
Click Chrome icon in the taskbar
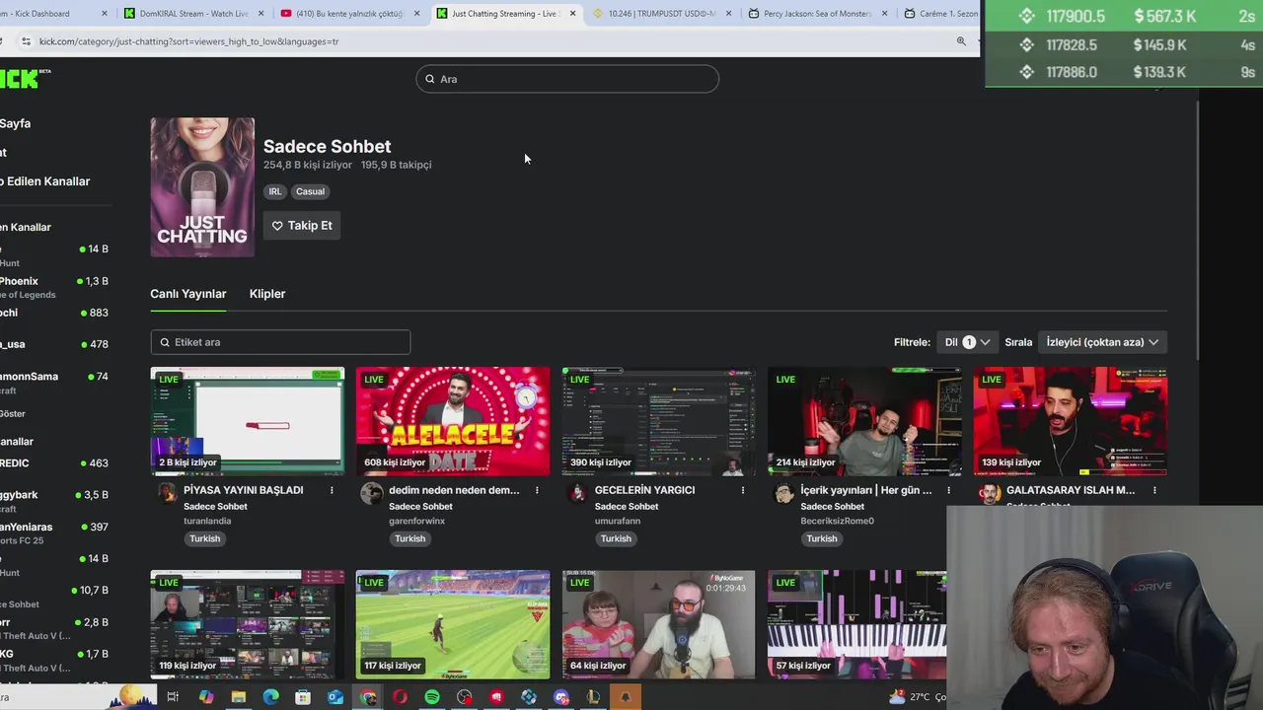[368, 697]
